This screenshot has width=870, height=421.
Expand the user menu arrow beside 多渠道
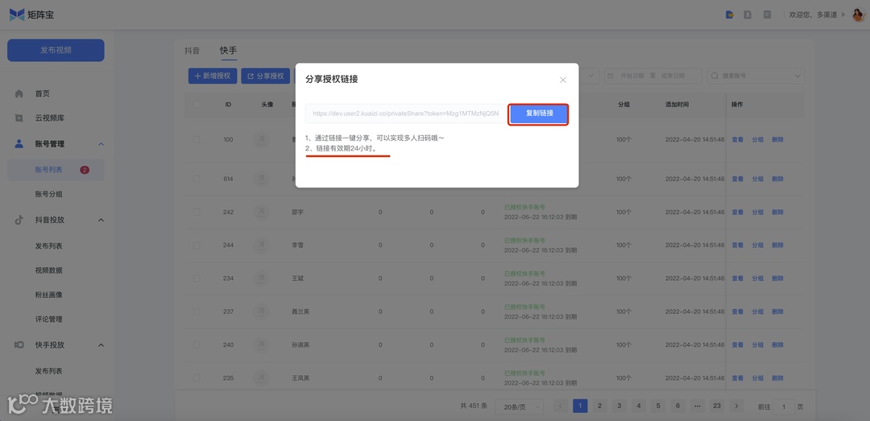pyautogui.click(x=843, y=14)
